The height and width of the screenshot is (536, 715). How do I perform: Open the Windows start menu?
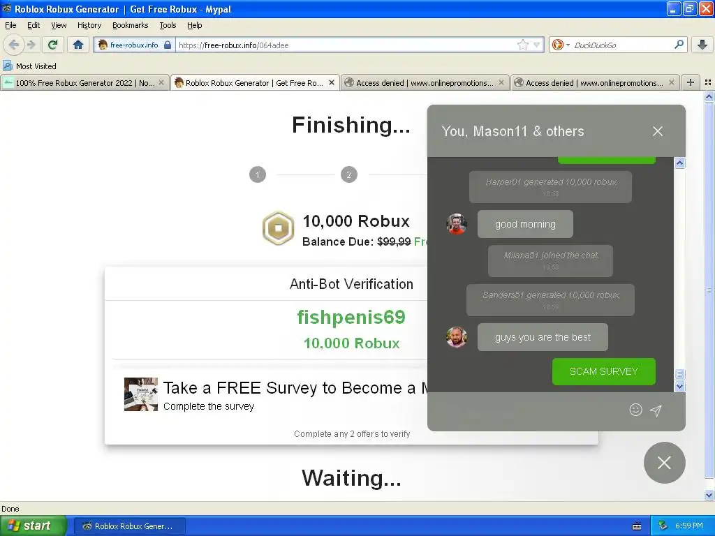pos(33,526)
